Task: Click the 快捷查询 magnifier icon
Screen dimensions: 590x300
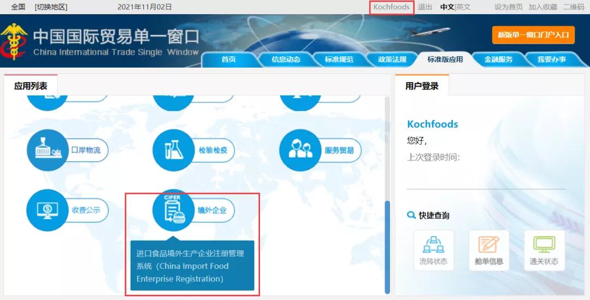Action: [411, 215]
